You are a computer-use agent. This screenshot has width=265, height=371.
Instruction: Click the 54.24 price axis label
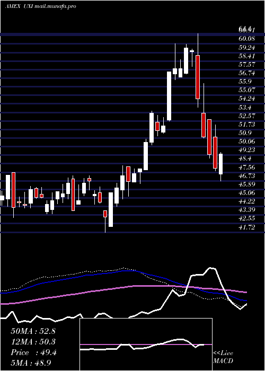point(247,99)
